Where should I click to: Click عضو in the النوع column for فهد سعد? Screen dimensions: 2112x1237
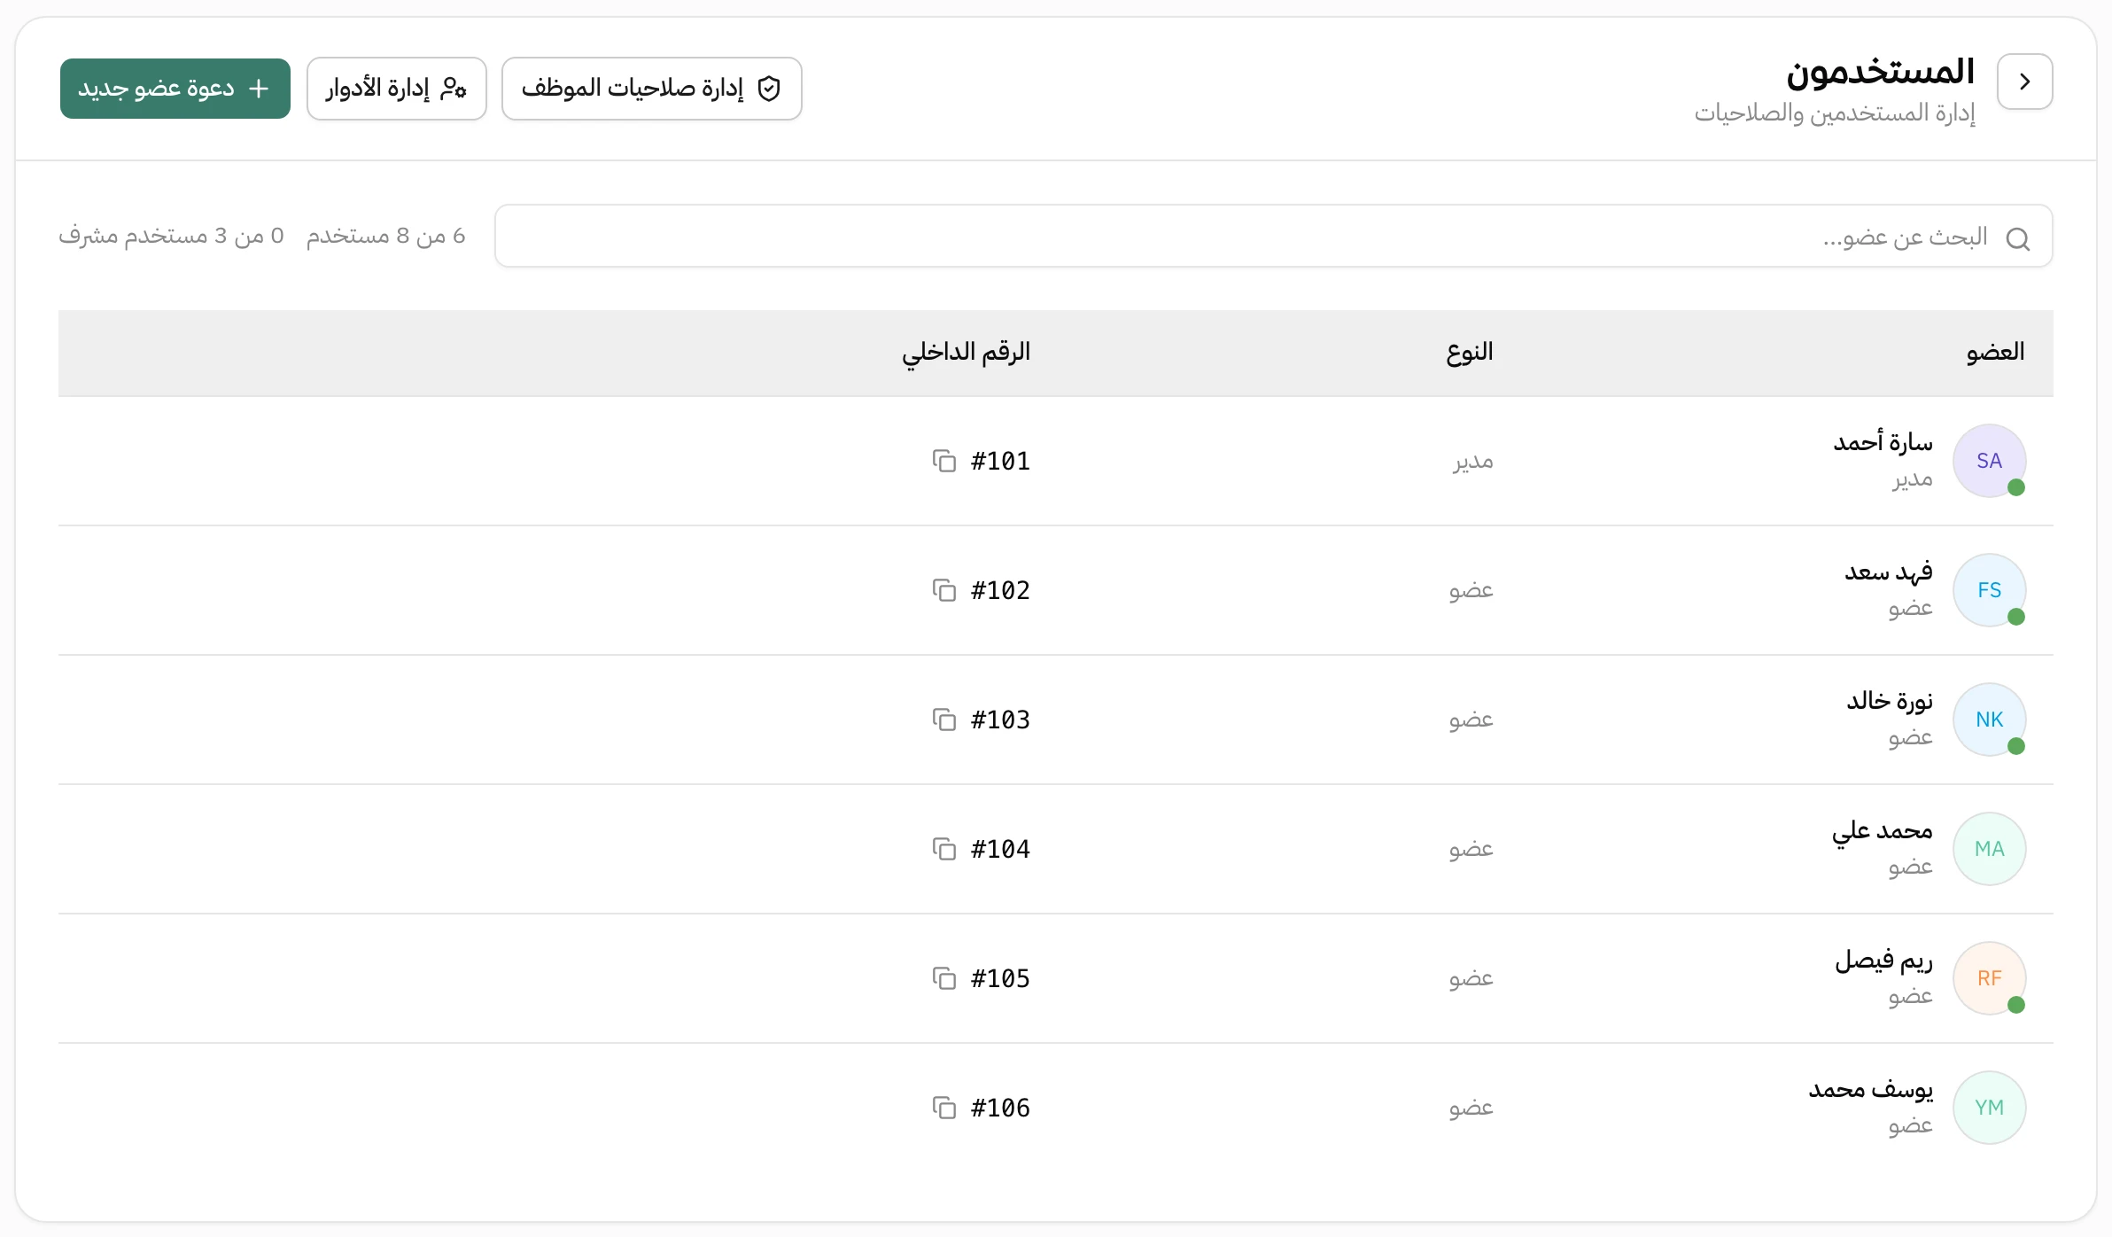coord(1471,590)
